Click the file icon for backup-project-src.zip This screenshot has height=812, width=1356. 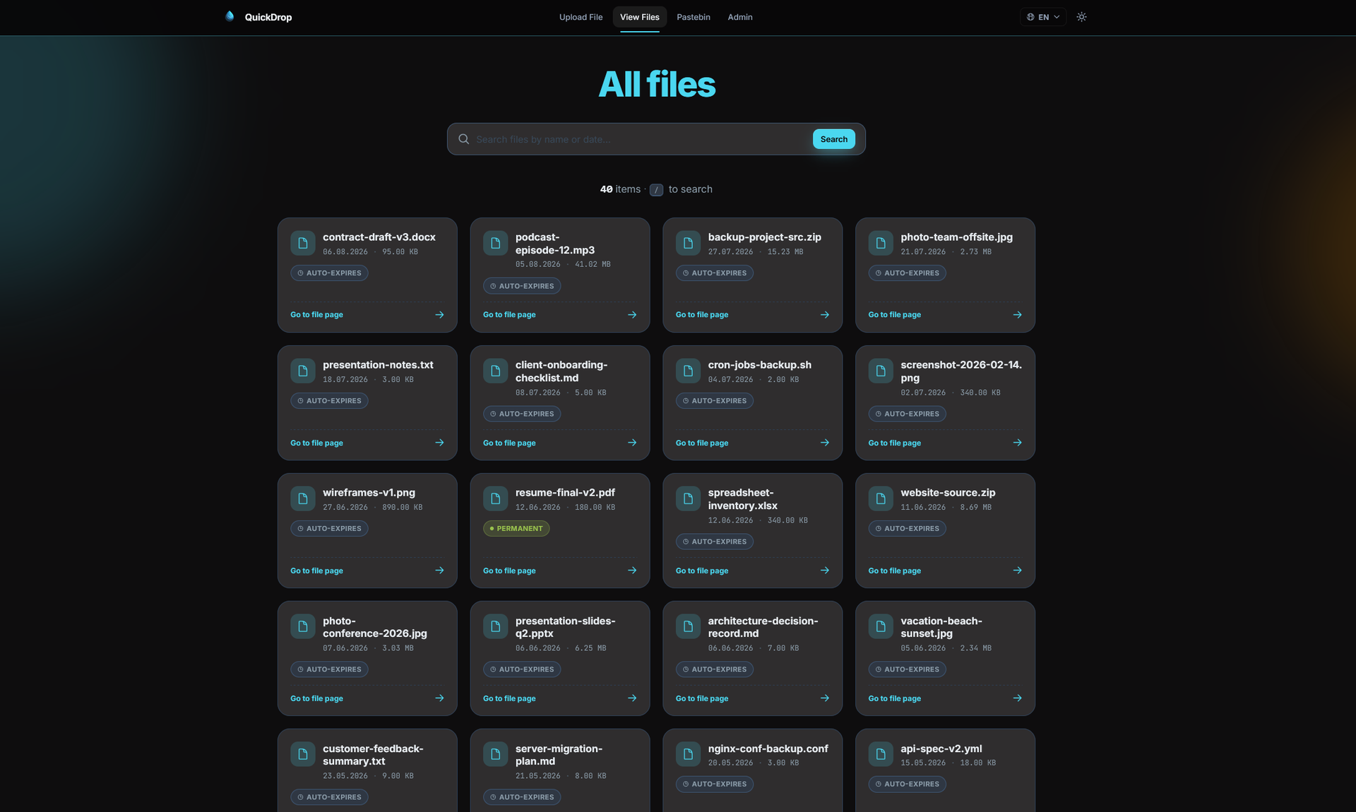[688, 243]
